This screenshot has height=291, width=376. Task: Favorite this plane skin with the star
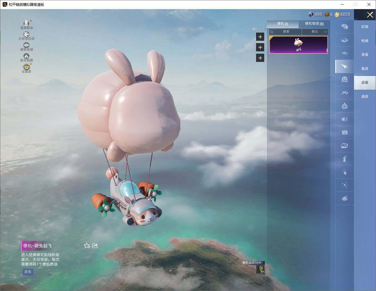(x=87, y=246)
